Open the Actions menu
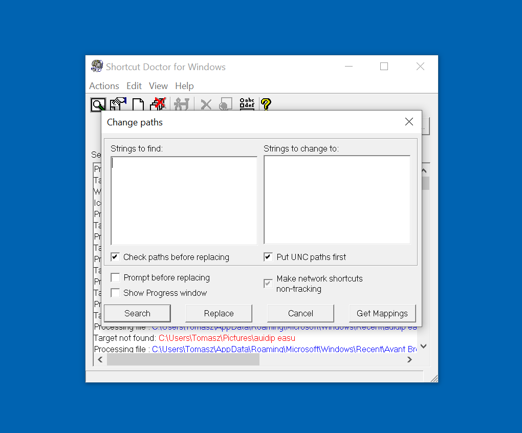This screenshot has height=433, width=522. 104,86
